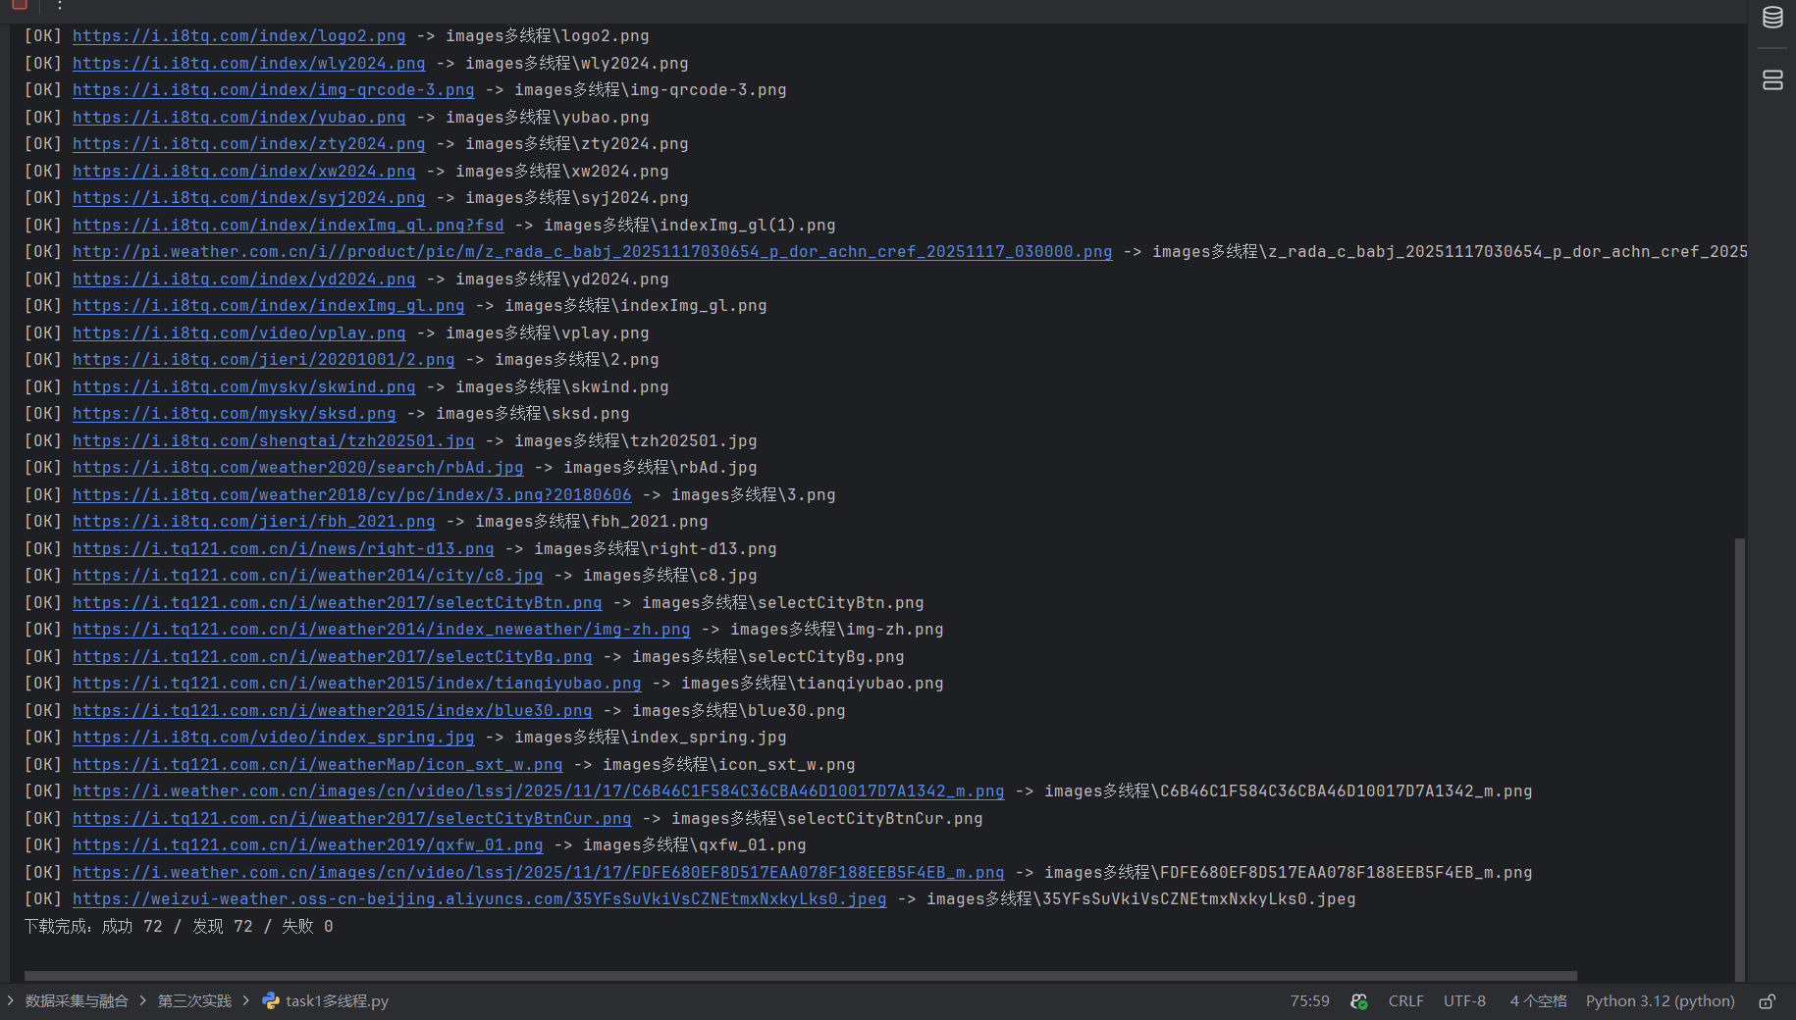Open the 4 个空格 indent settings
The height and width of the screenshot is (1020, 1796).
[x=1538, y=1001]
